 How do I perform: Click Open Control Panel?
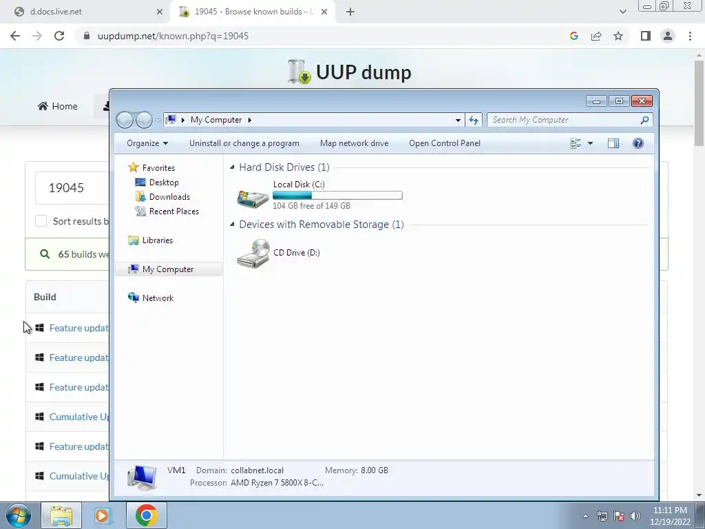(x=445, y=143)
